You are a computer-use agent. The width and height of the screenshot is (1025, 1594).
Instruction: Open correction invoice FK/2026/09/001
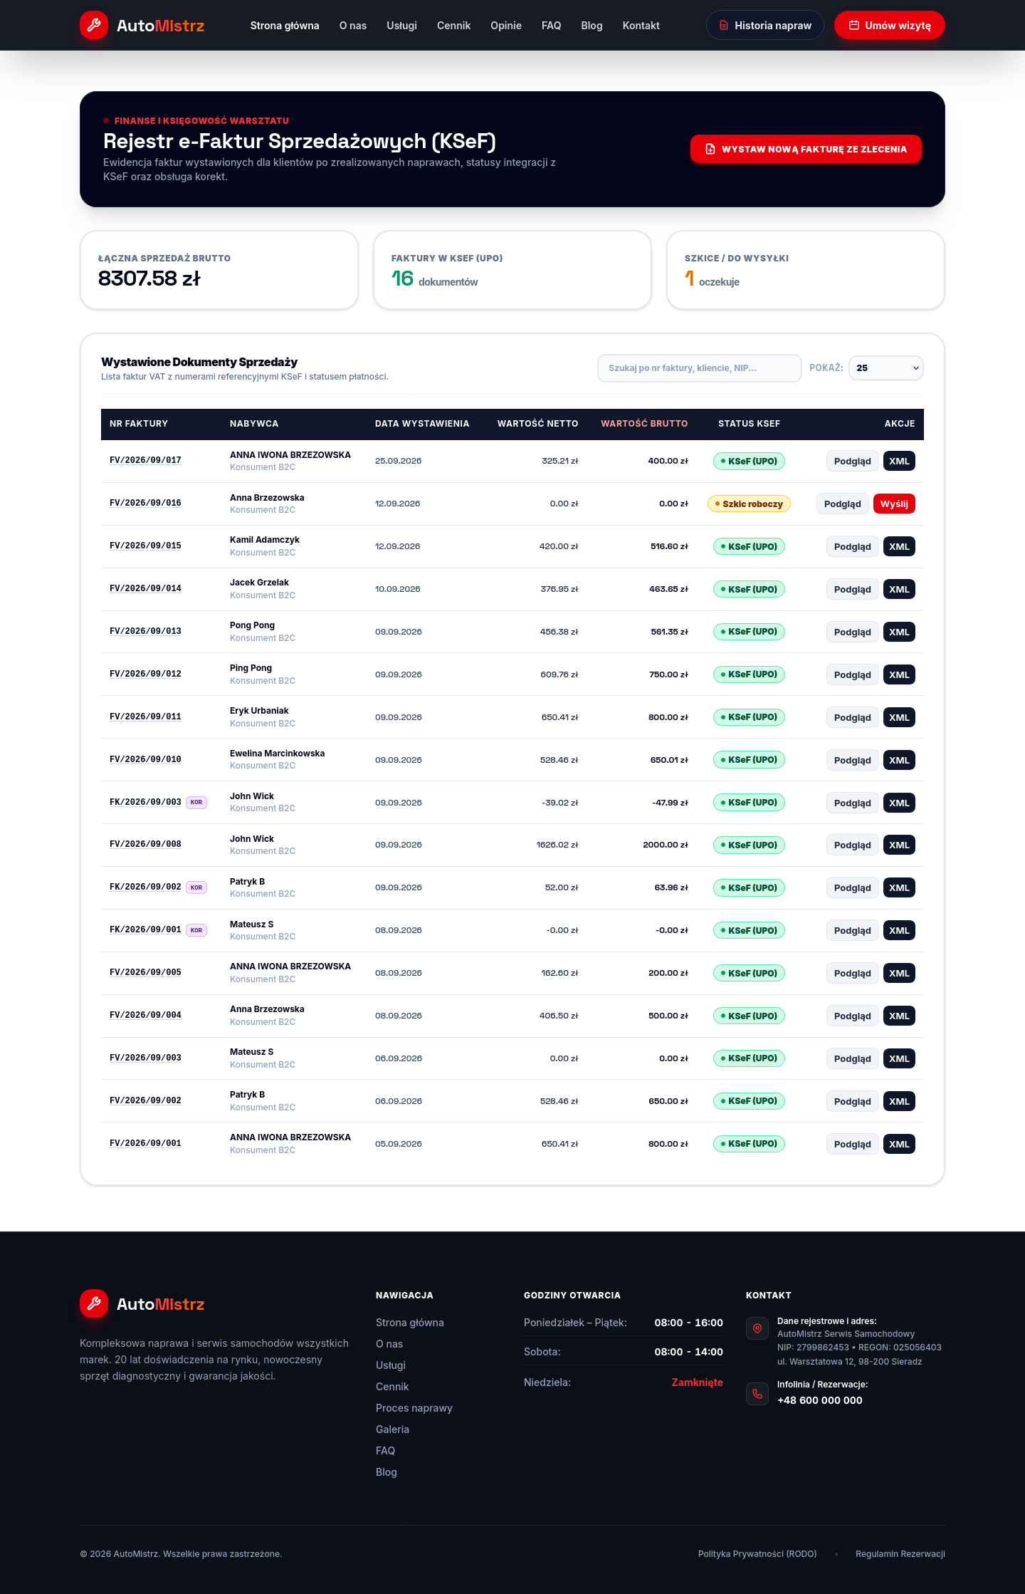[x=145, y=930]
